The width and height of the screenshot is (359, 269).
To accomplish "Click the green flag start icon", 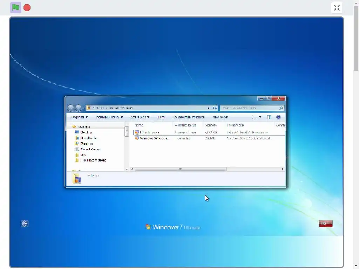I will [15, 8].
